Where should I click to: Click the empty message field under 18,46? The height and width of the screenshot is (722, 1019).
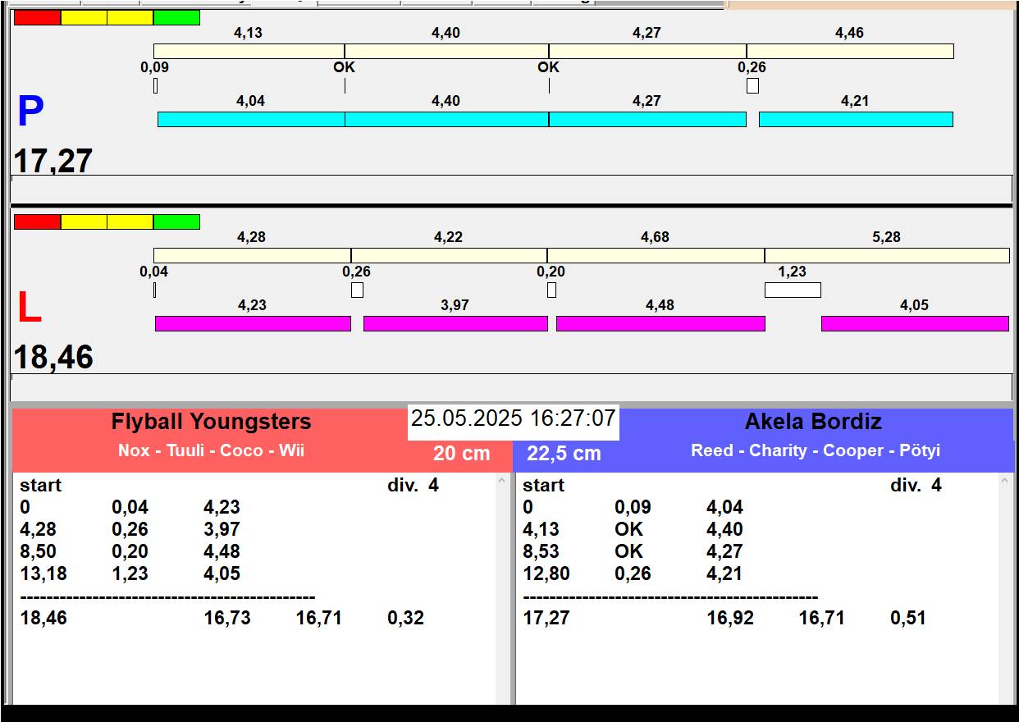[511, 386]
